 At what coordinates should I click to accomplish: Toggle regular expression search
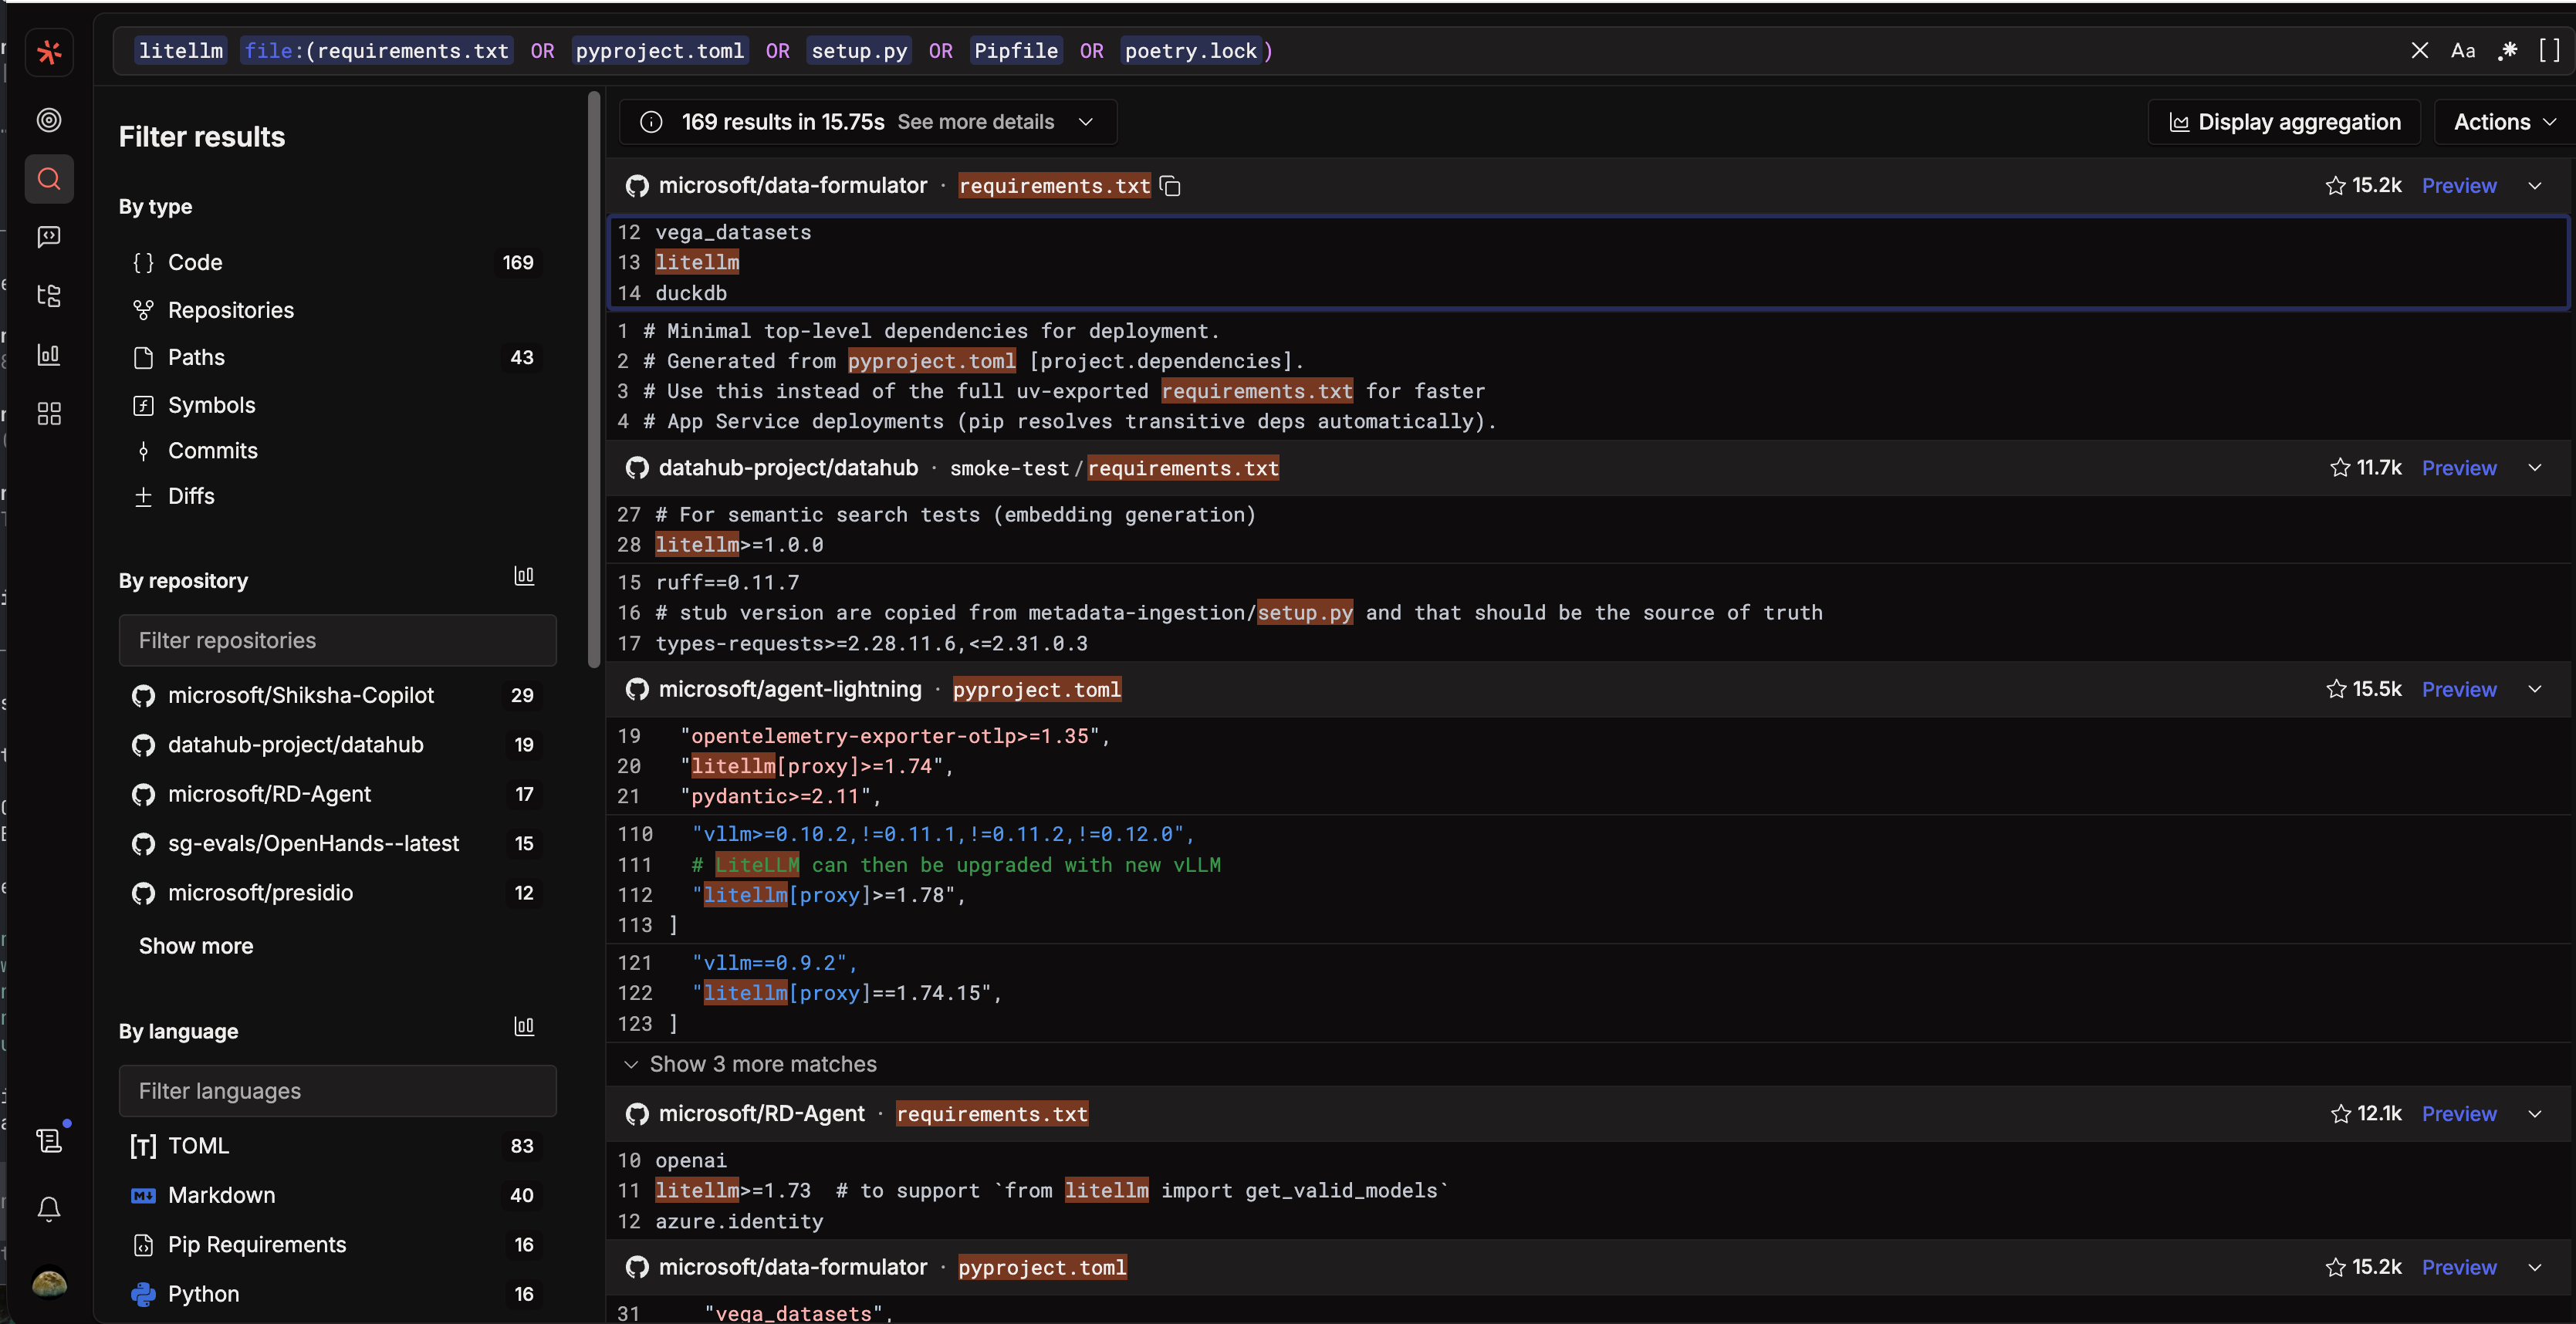[2507, 51]
